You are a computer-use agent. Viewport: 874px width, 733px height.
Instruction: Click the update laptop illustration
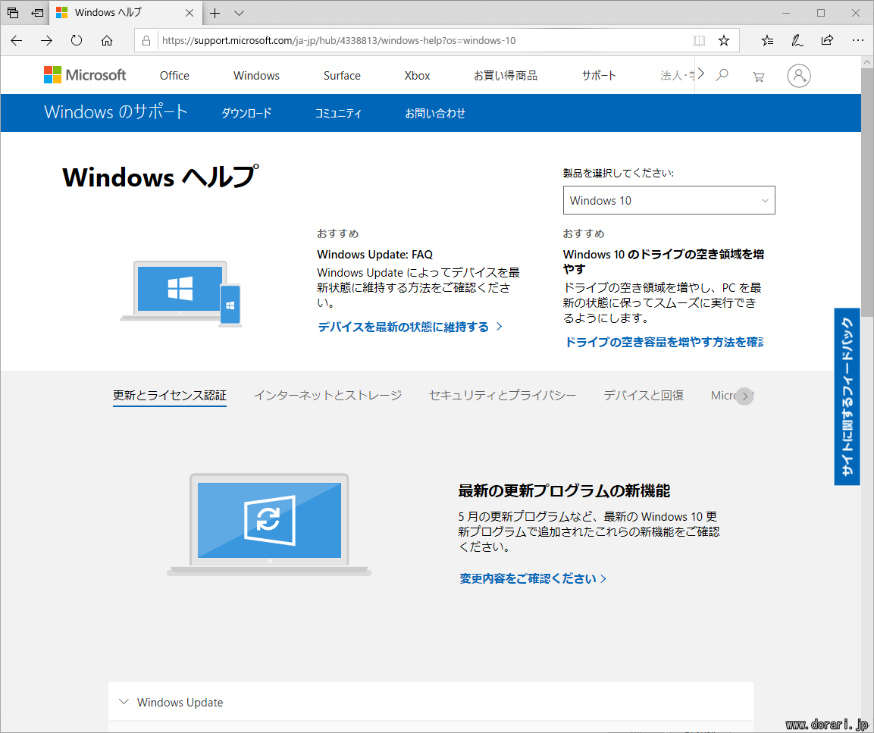click(268, 525)
